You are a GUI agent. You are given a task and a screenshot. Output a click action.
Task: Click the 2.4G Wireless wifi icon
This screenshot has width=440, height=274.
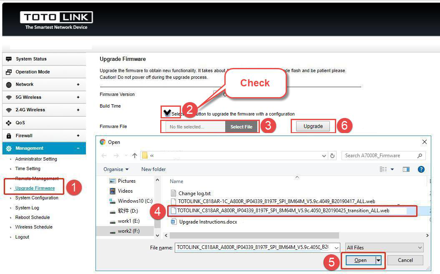(x=9, y=110)
